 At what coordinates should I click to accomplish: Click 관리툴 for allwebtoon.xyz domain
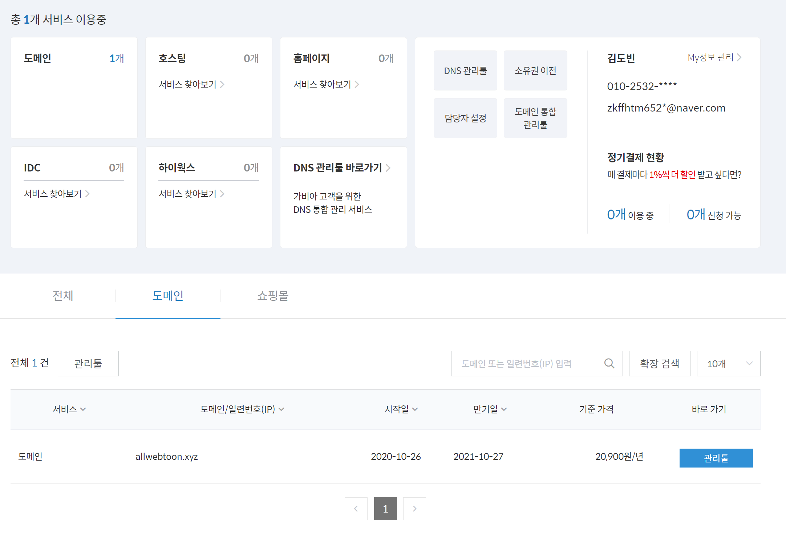point(716,458)
